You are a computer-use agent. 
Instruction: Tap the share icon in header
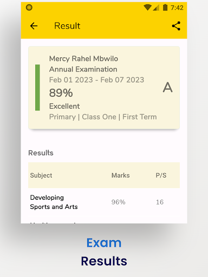176,26
